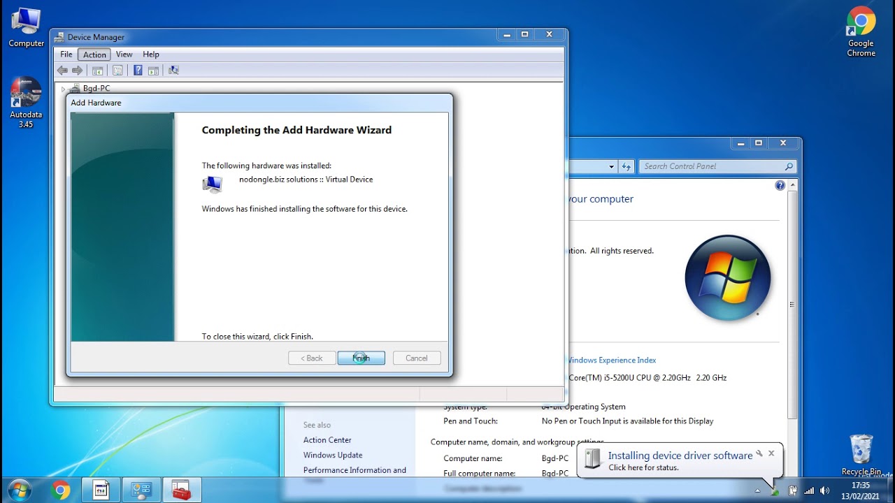This screenshot has width=895, height=503.
Task: Open Action Center link in See also
Action: click(327, 440)
